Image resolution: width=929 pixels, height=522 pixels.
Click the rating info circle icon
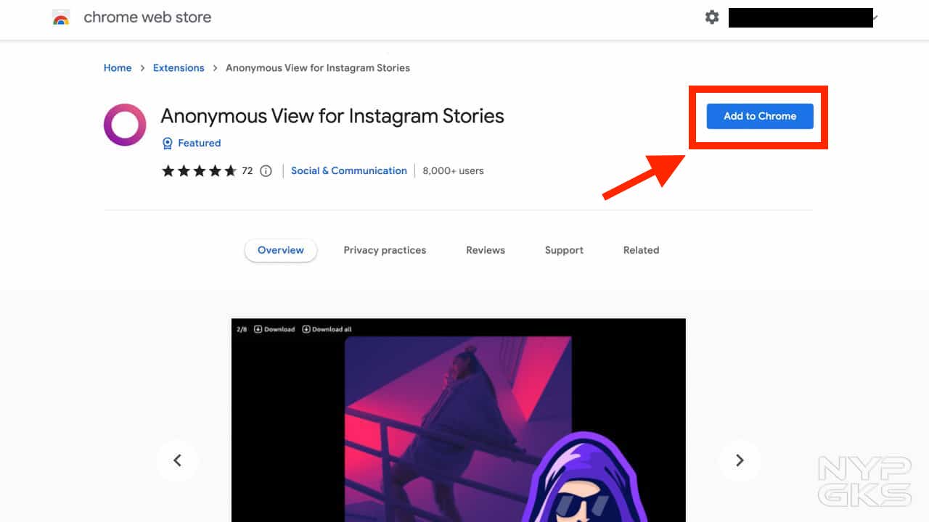[266, 171]
